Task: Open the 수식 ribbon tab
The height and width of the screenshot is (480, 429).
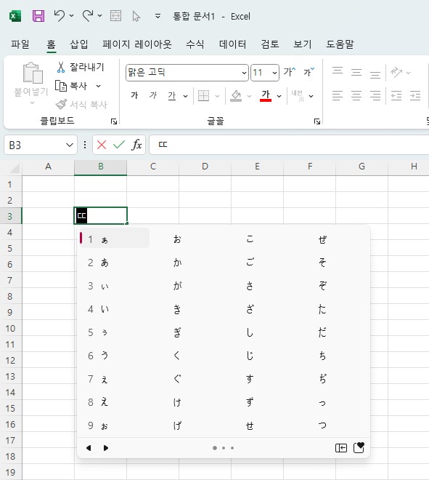Action: pyautogui.click(x=195, y=44)
